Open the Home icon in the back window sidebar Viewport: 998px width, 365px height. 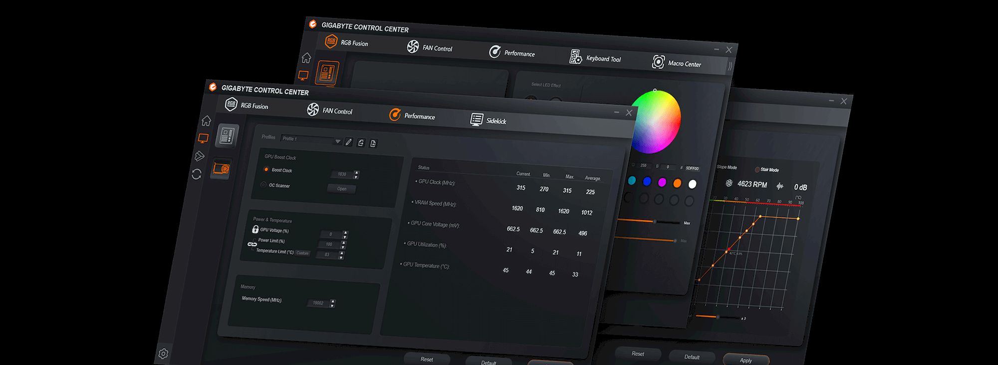pyautogui.click(x=306, y=58)
